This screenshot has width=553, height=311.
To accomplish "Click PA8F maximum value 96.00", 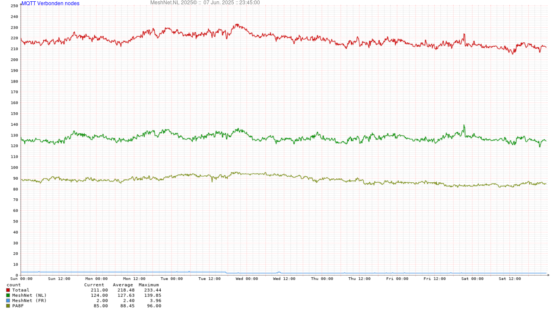I will (x=154, y=306).
